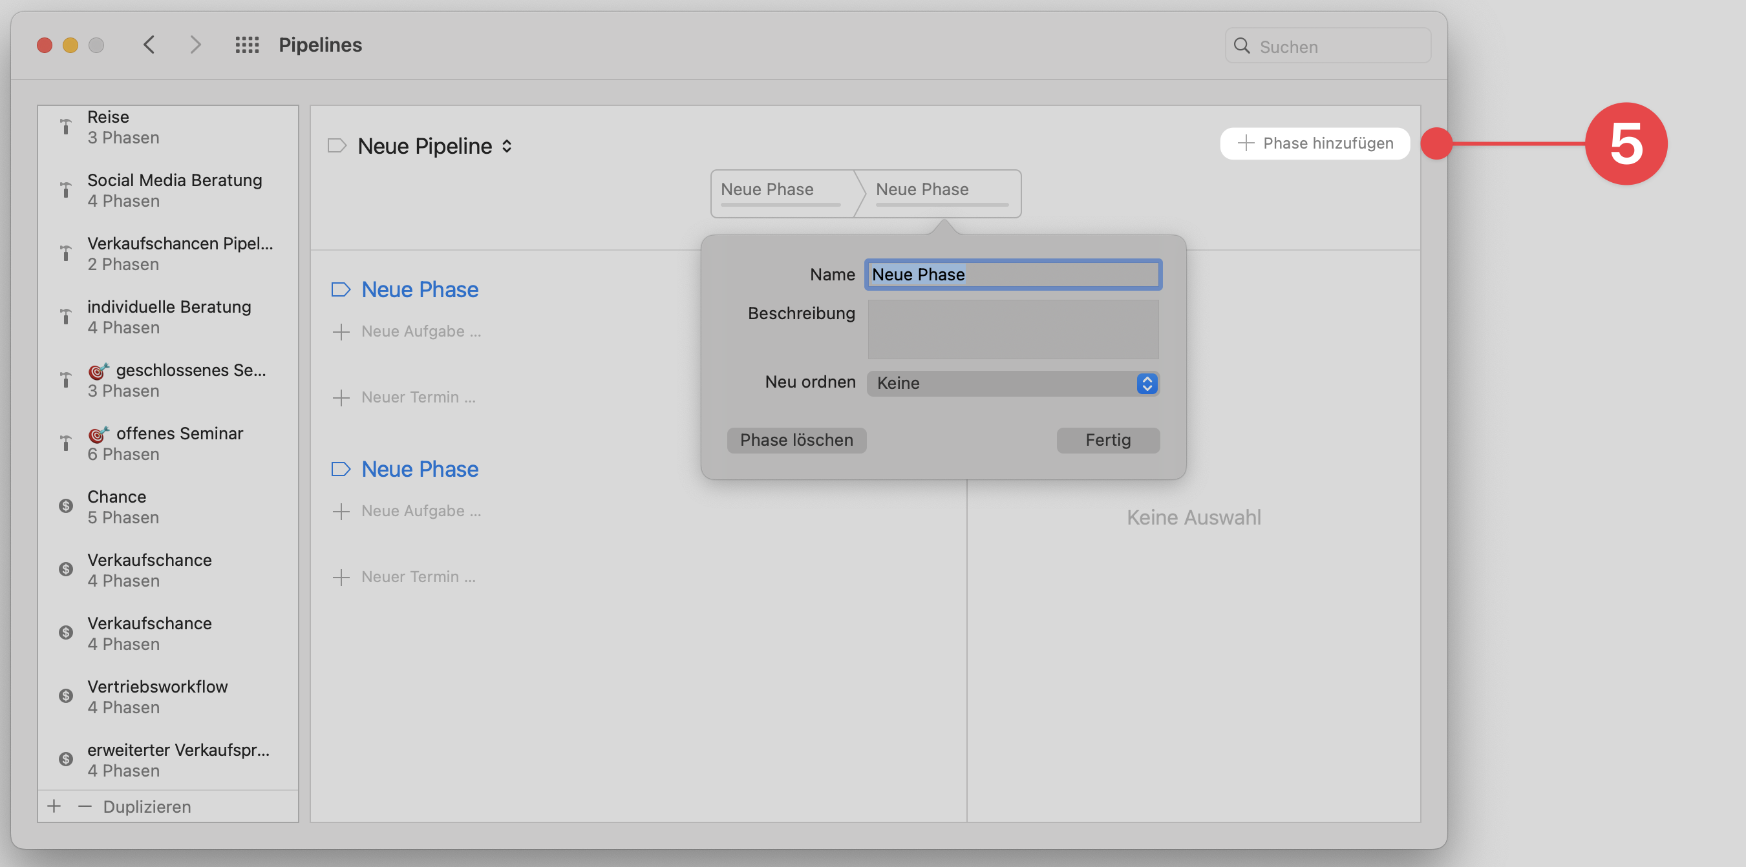Image resolution: width=1746 pixels, height=867 pixels.
Task: Click the minus icon to remove selected pipeline
Action: (x=85, y=806)
